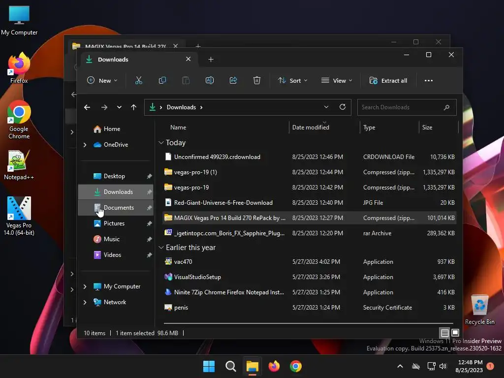
Task: Select the Recycle Bin desktop icon
Action: click(x=479, y=310)
